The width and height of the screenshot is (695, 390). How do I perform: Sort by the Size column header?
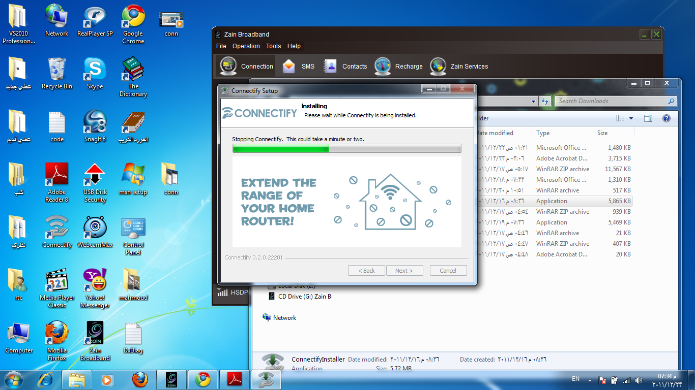point(614,133)
